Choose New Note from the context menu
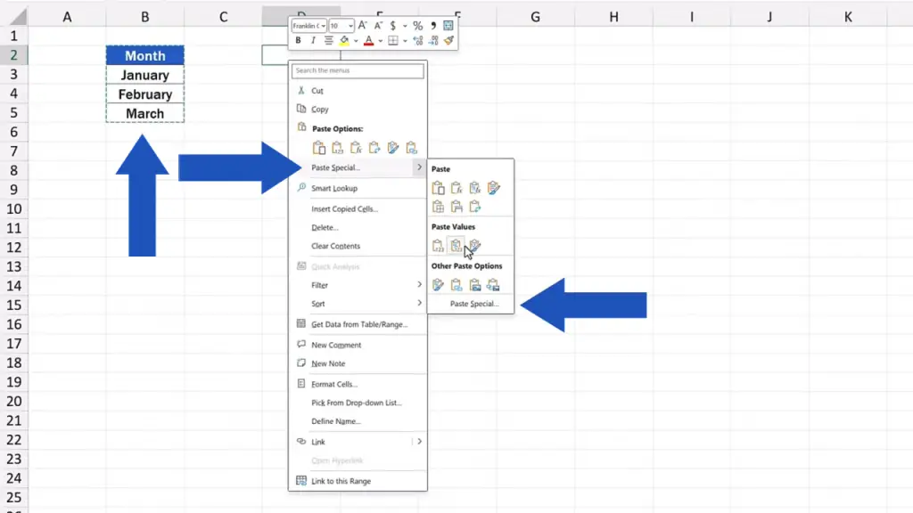This screenshot has height=513, width=913. pos(358,363)
